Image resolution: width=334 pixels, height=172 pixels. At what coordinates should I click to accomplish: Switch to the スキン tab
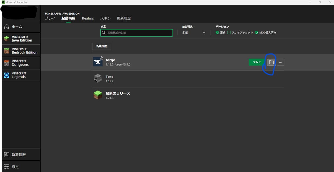pos(105,18)
